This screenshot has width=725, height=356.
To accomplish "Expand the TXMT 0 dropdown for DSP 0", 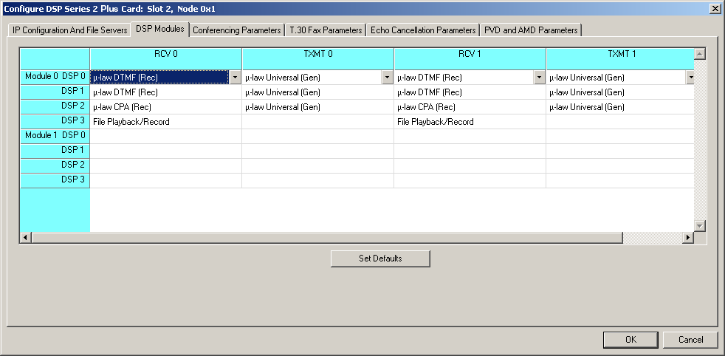I will click(x=387, y=77).
